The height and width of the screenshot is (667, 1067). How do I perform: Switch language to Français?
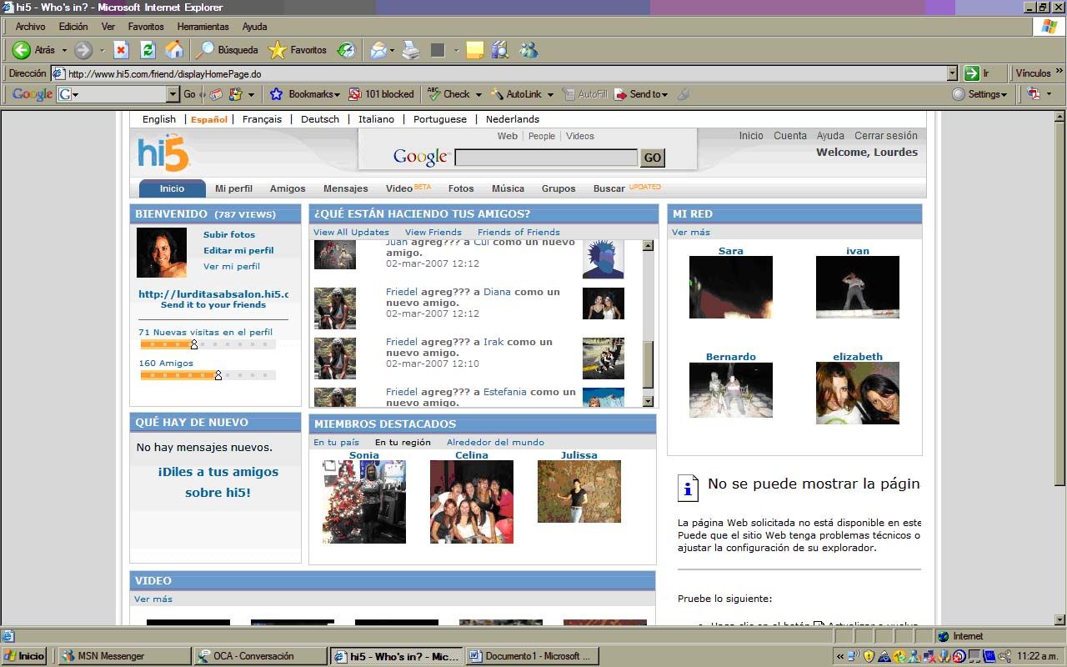click(x=262, y=119)
